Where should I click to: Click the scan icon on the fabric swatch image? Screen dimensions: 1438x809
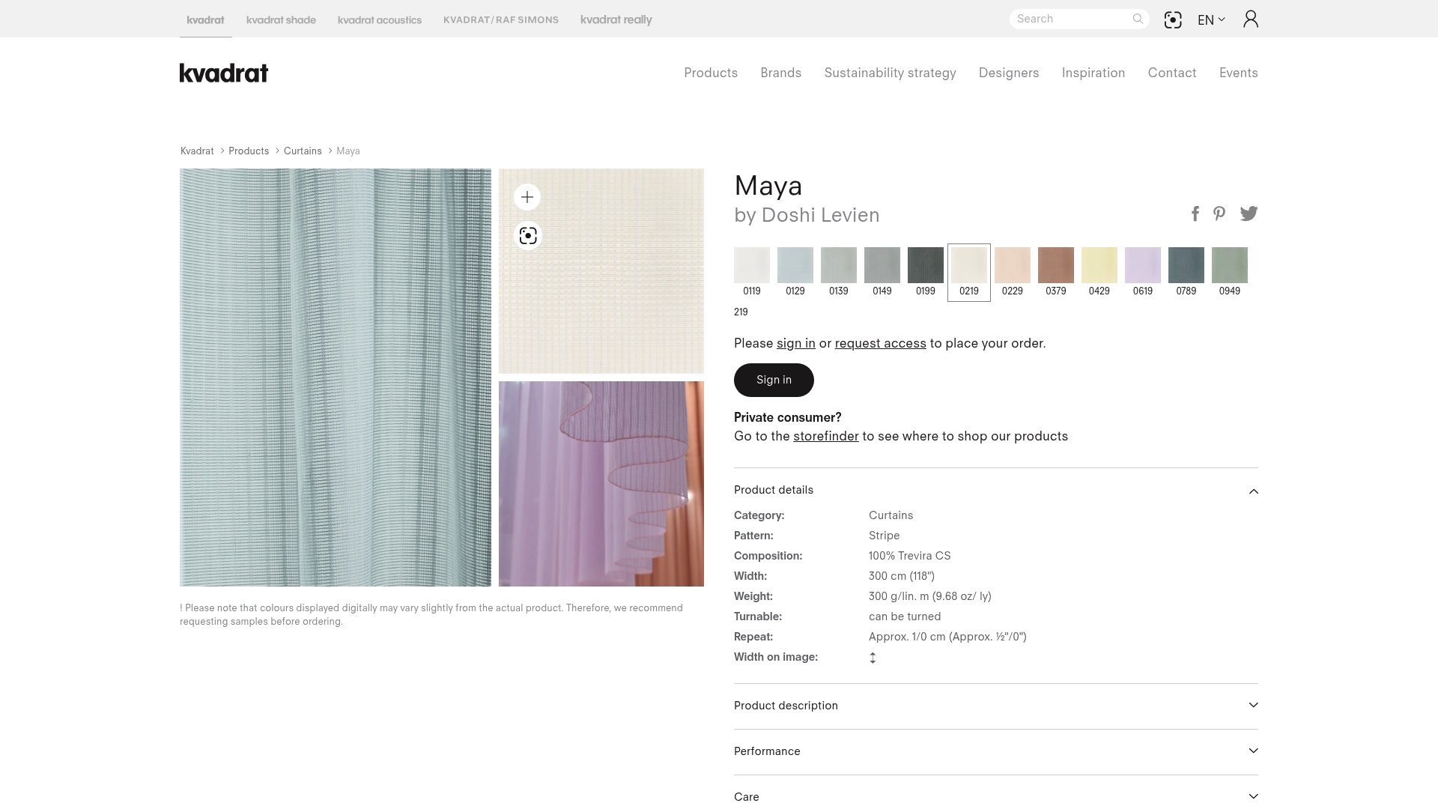[528, 236]
